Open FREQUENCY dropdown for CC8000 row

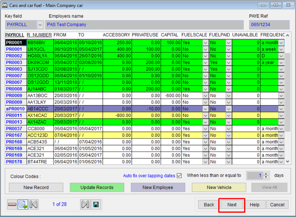281,128
